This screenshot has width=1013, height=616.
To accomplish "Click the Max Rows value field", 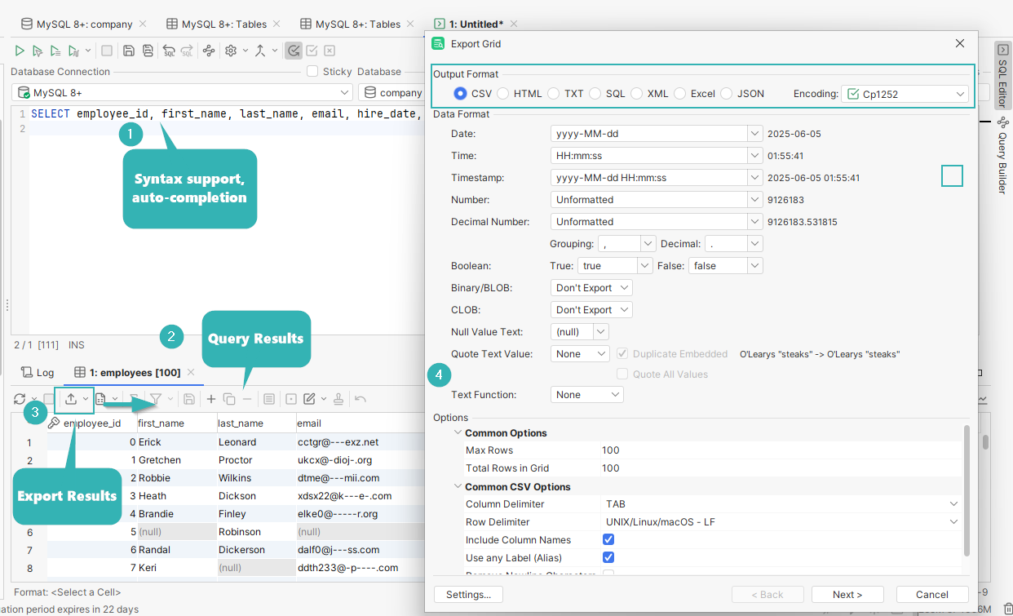I will pyautogui.click(x=781, y=450).
